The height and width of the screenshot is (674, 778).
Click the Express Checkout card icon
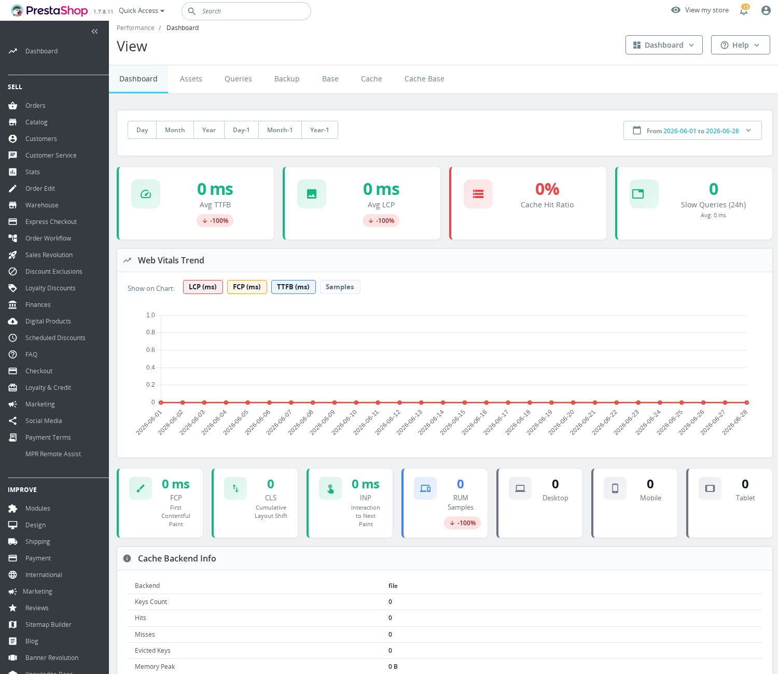click(x=13, y=222)
